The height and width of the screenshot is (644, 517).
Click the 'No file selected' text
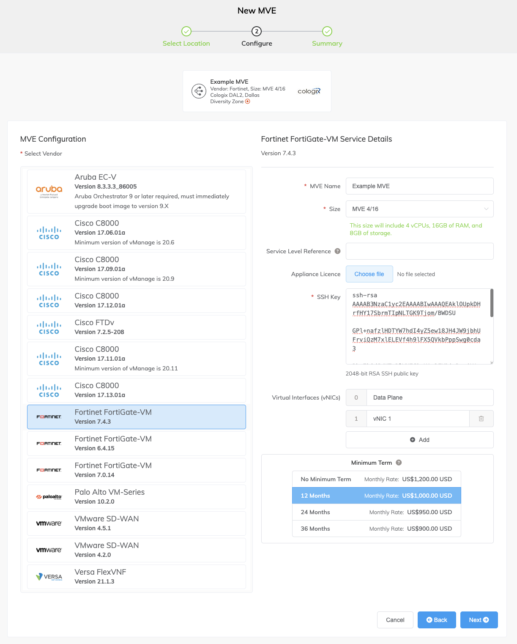pos(416,274)
